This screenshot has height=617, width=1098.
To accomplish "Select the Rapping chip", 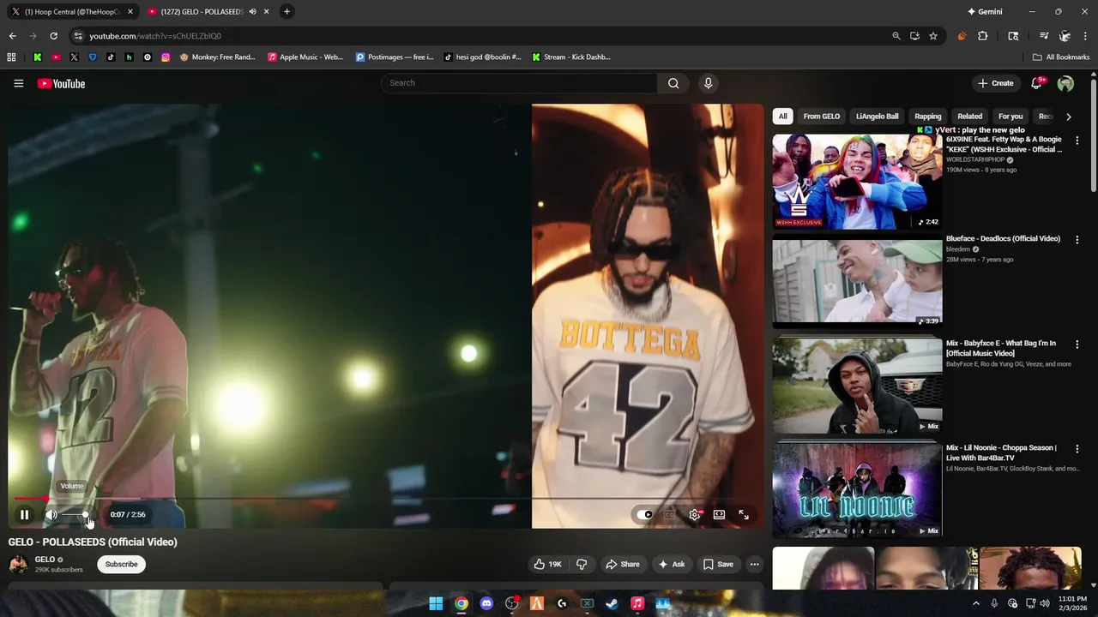I will tap(927, 117).
